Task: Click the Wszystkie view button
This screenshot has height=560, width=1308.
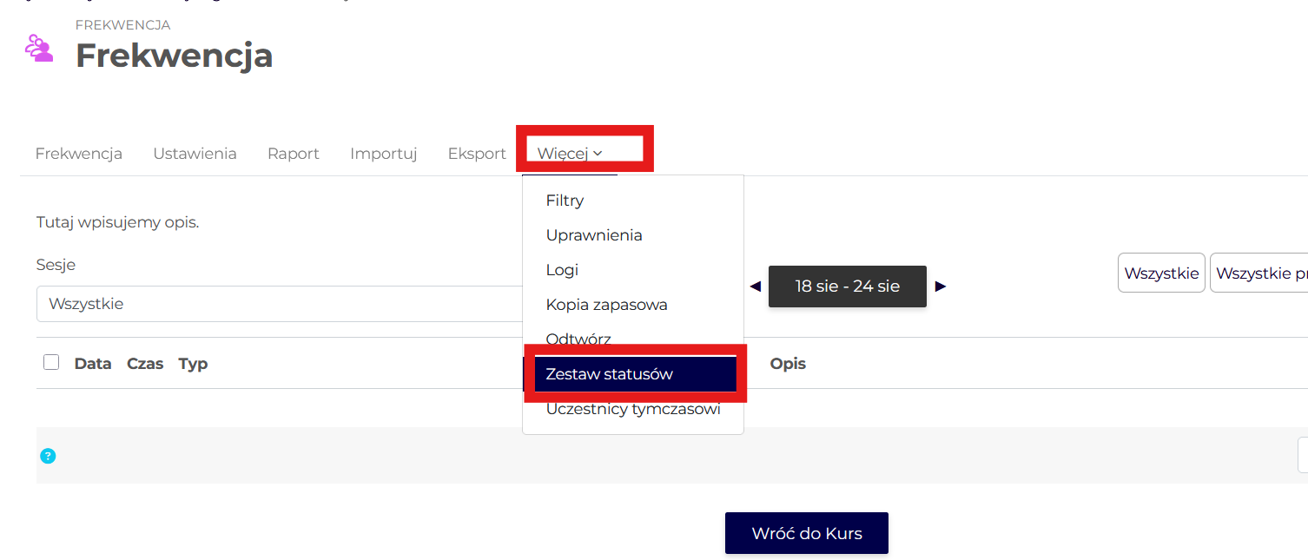Action: [x=1160, y=273]
